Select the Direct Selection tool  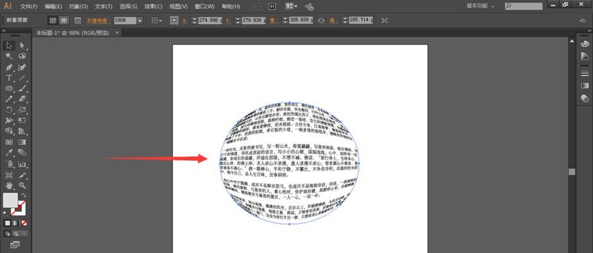[22, 46]
